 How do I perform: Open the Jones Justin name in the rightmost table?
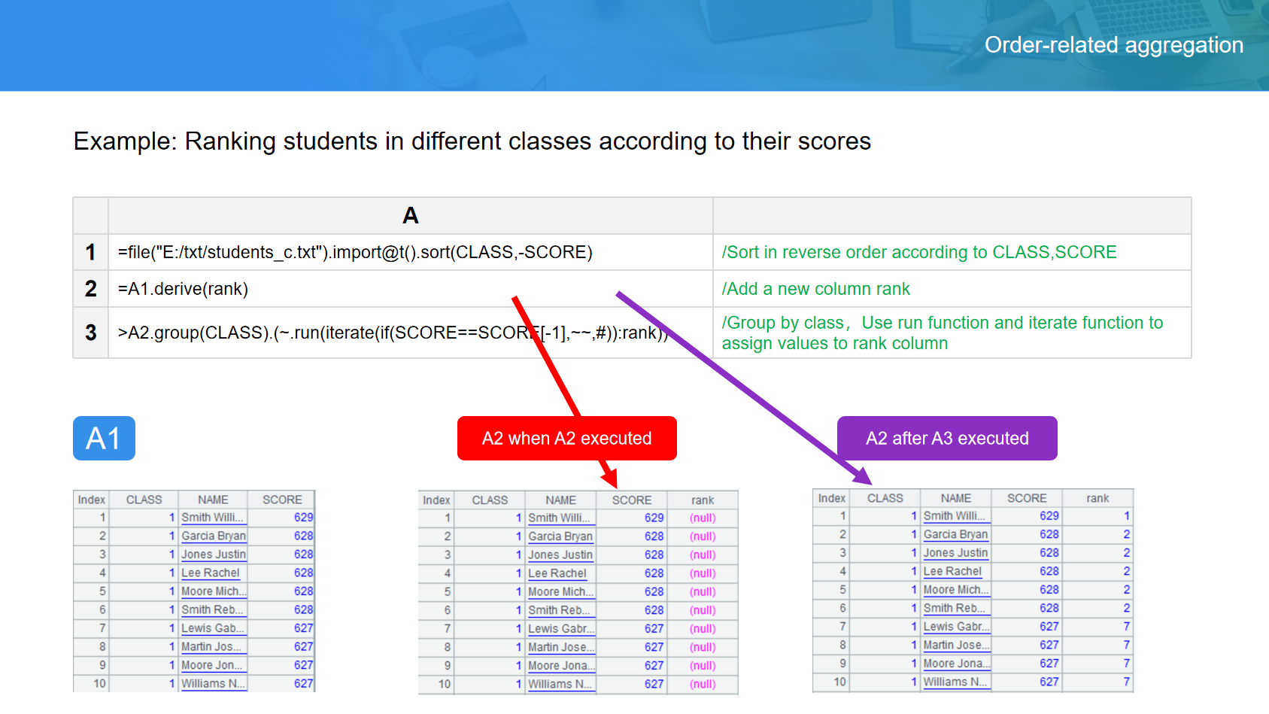tap(955, 552)
